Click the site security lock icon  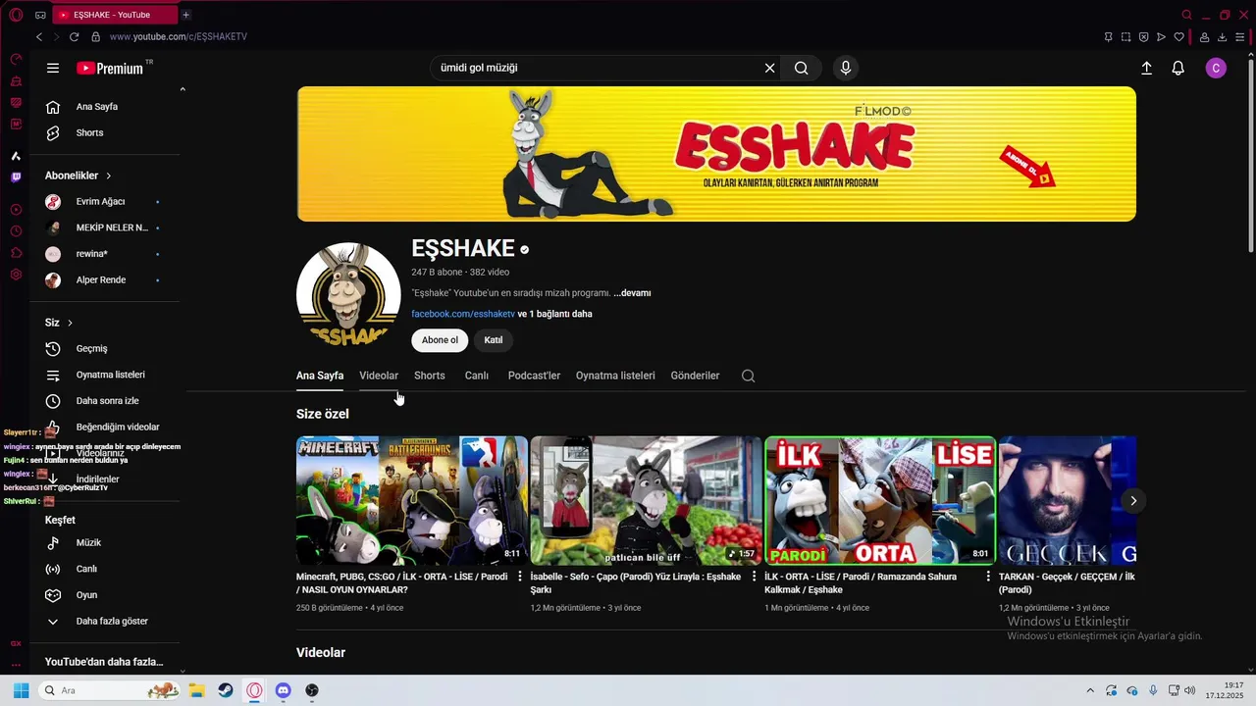(95, 36)
